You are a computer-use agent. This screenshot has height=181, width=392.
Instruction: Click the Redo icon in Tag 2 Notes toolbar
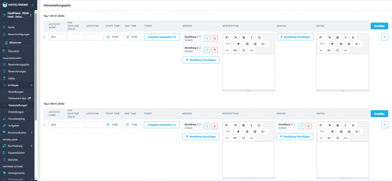point(329,125)
